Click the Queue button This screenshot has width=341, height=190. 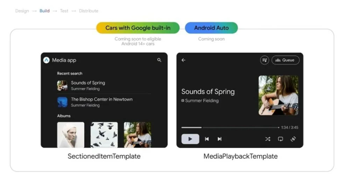(x=285, y=60)
